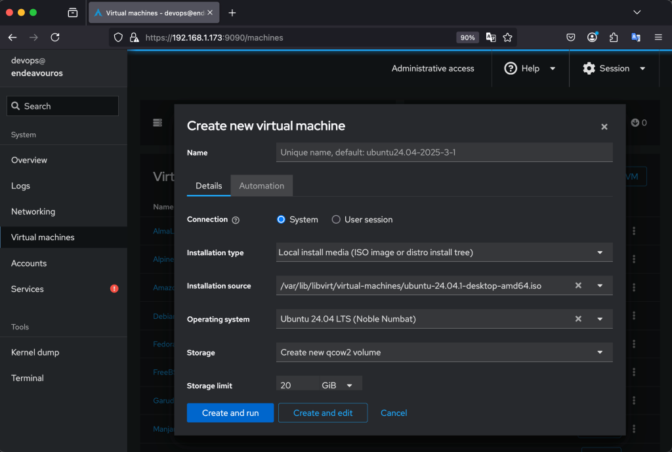Switch to the Automation tab
This screenshot has height=452, width=672.
[x=261, y=186]
